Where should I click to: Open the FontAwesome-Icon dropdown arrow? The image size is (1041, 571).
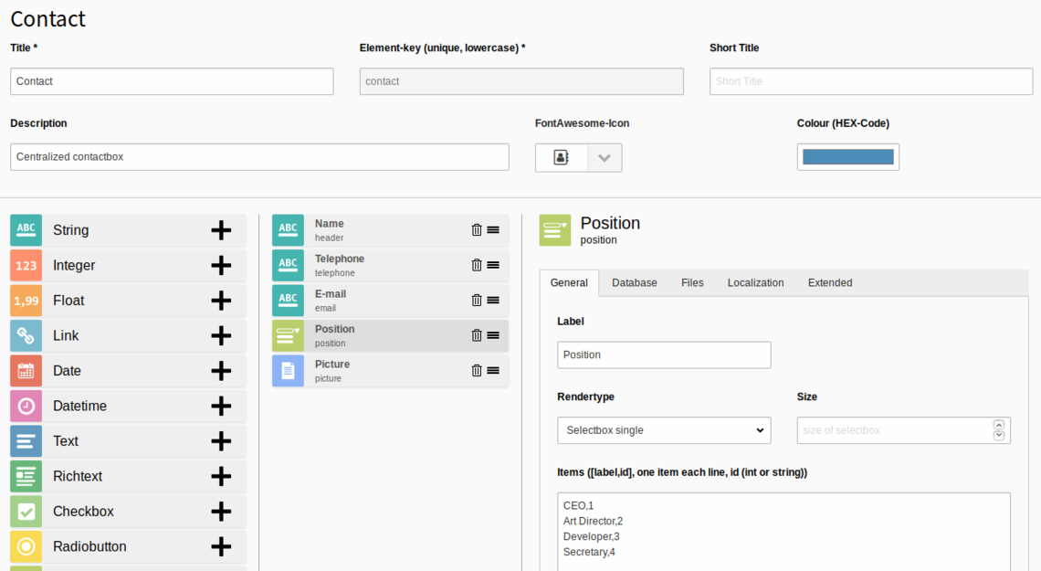tap(604, 157)
